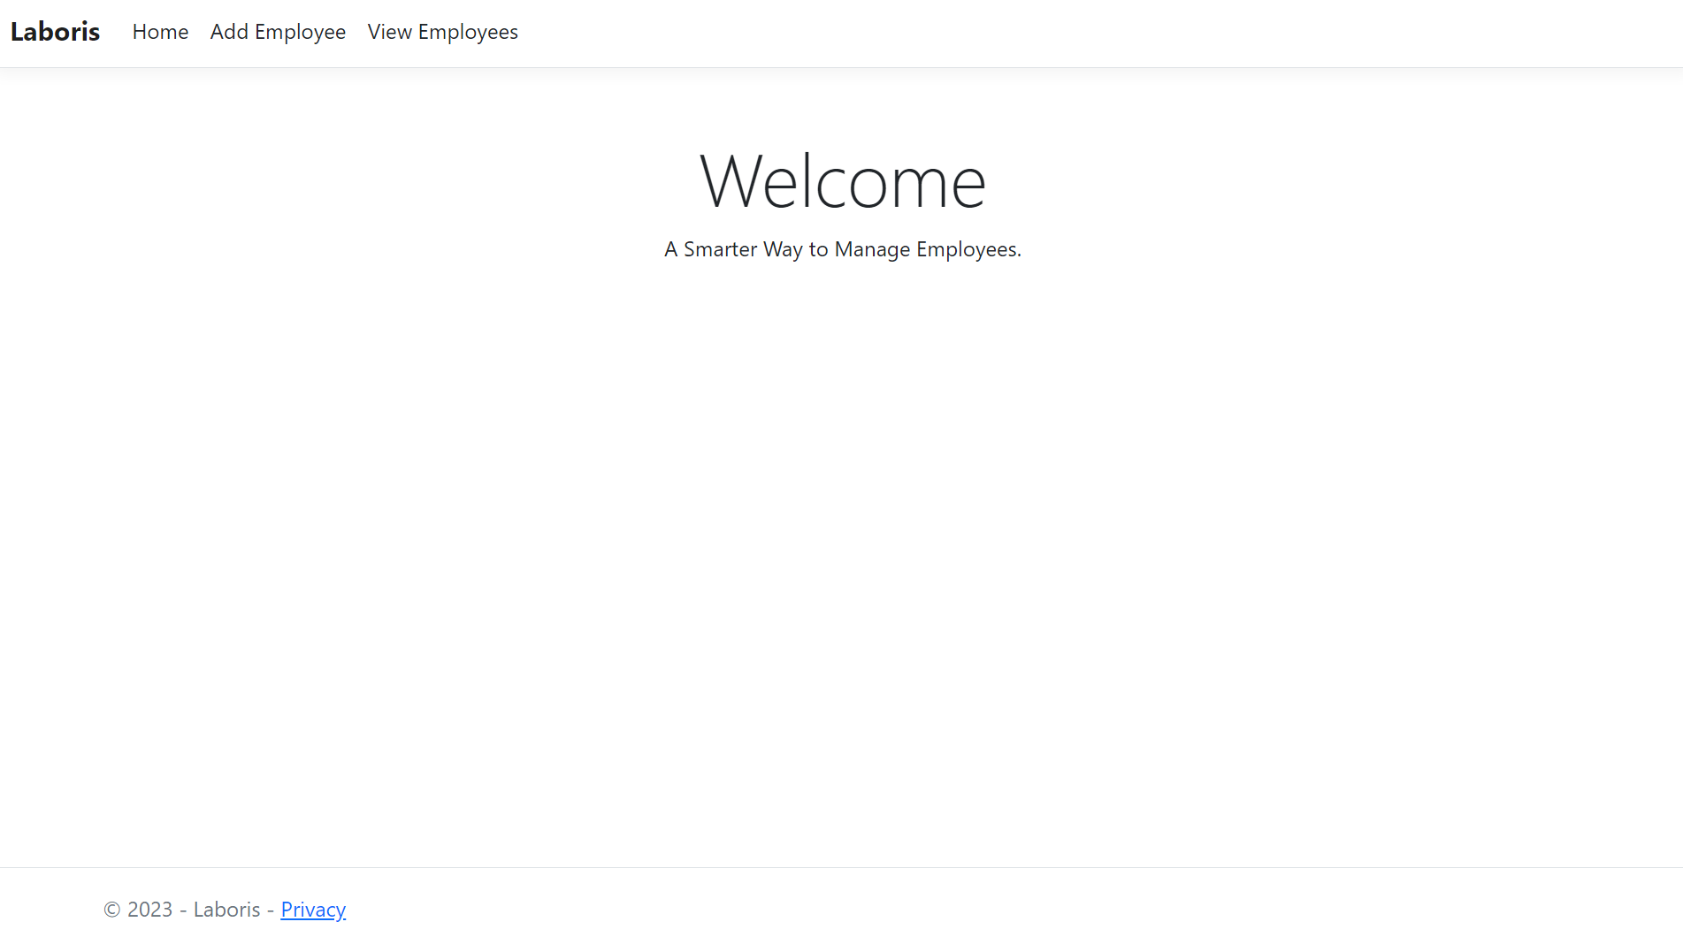Screen dimensions: 1683x937
Task: Click Add Employee to create a new record
Action: tap(278, 33)
